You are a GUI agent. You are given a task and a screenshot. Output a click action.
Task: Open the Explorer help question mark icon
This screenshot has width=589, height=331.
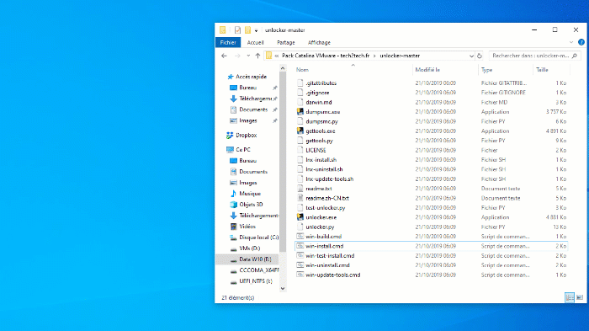581,42
